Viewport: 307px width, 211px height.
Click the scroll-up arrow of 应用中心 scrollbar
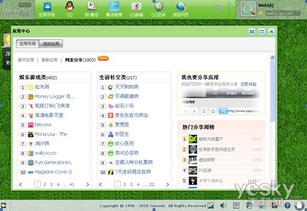pos(272,58)
